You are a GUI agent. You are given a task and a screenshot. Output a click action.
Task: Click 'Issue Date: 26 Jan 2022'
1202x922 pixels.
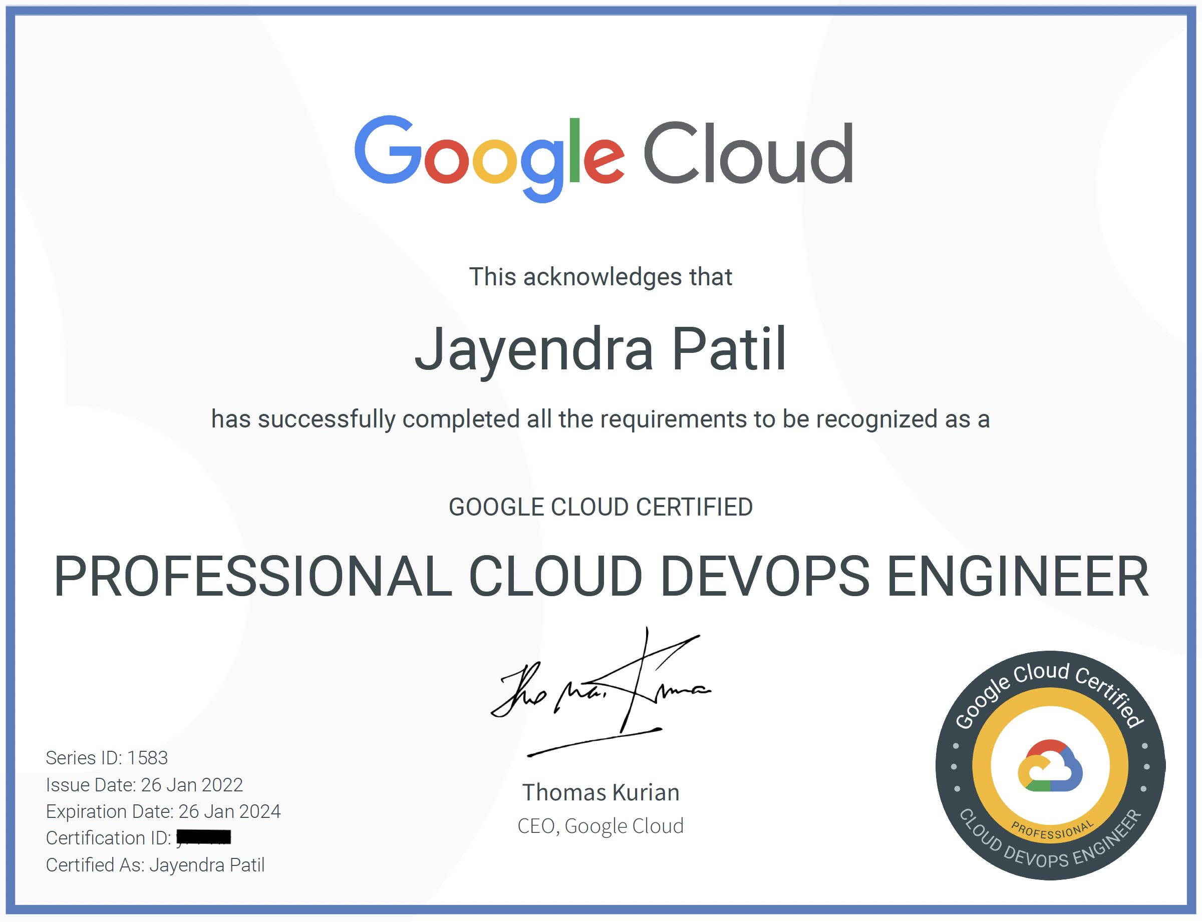click(144, 785)
